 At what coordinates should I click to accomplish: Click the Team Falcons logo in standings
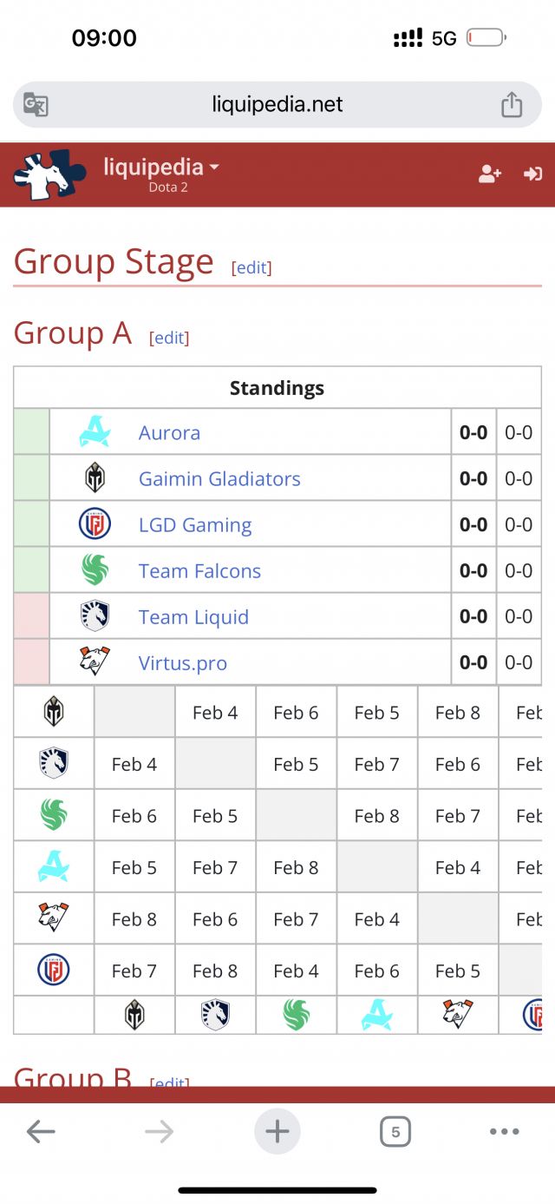(x=95, y=570)
